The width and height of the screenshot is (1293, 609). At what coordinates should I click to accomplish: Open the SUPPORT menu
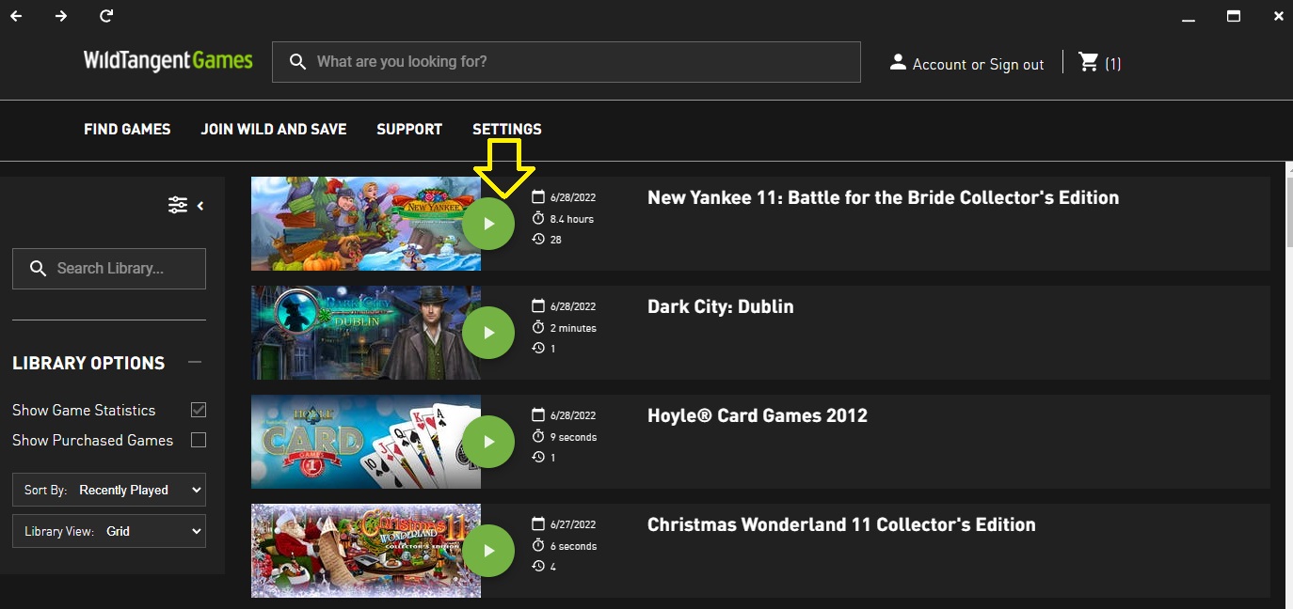409,130
